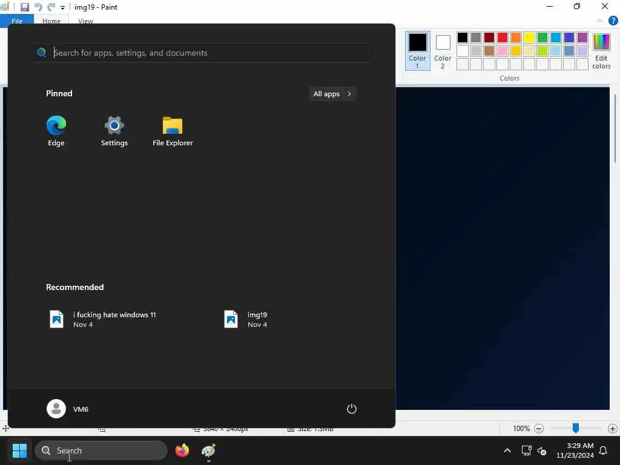Switch to Paint via taskbar icon
Image resolution: width=620 pixels, height=465 pixels.
(x=208, y=450)
